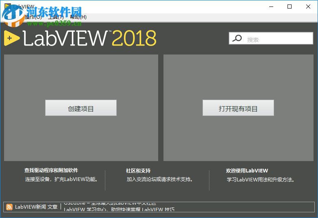Click 加入交流论坛或请求技术支持 text
318x218 pixels.
[x=159, y=179]
